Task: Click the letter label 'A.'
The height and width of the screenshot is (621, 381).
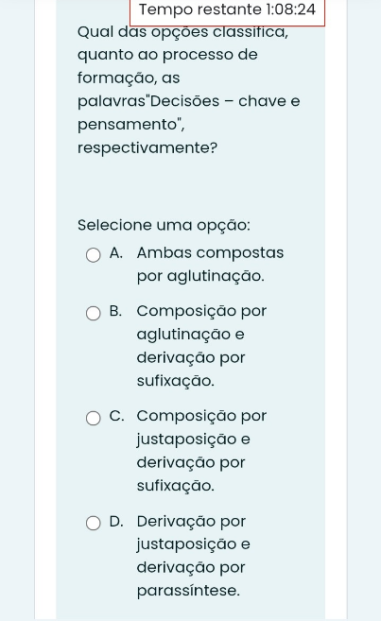Action: point(116,252)
